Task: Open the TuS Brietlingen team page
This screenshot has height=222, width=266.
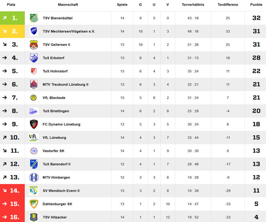Action: (x=56, y=111)
